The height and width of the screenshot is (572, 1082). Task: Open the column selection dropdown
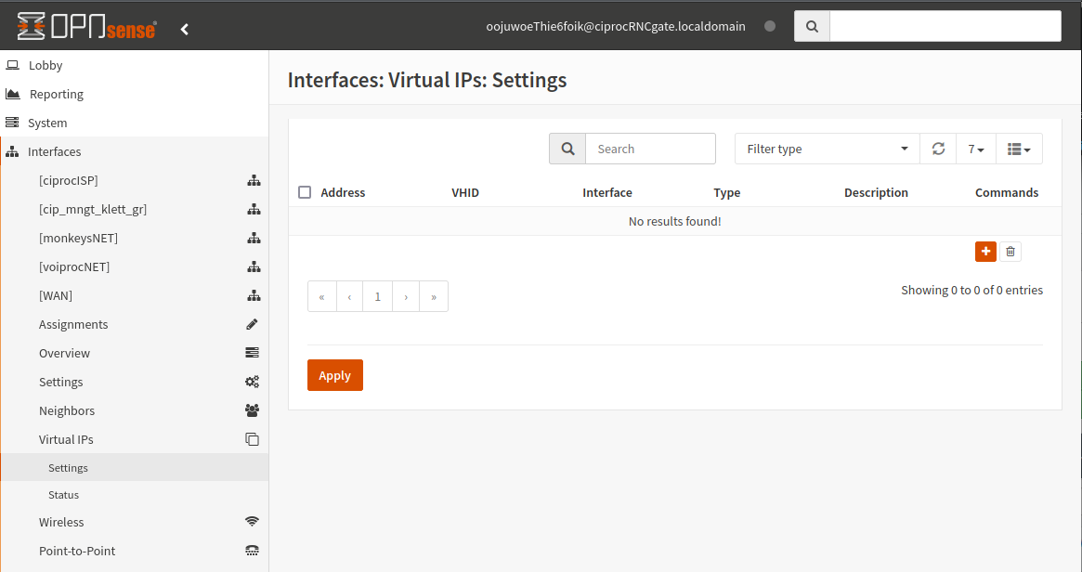[x=1019, y=148]
